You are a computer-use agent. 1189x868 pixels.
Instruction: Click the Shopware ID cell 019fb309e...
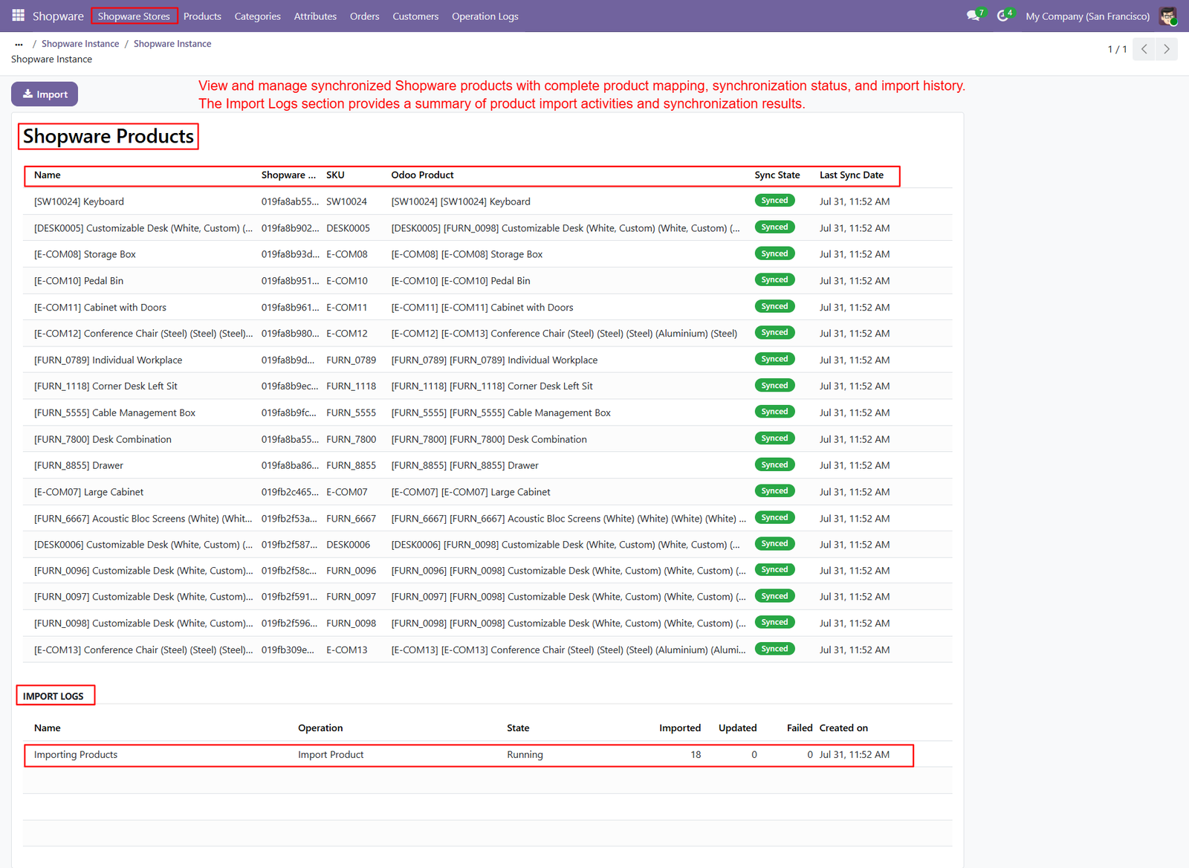click(x=288, y=650)
